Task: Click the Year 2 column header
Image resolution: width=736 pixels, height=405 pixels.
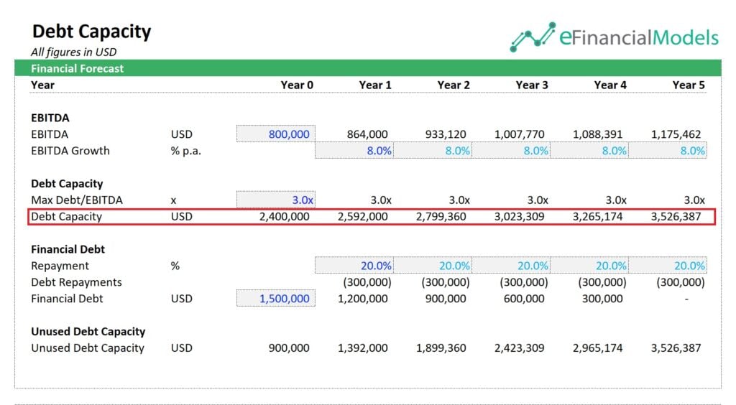Action: coord(454,85)
